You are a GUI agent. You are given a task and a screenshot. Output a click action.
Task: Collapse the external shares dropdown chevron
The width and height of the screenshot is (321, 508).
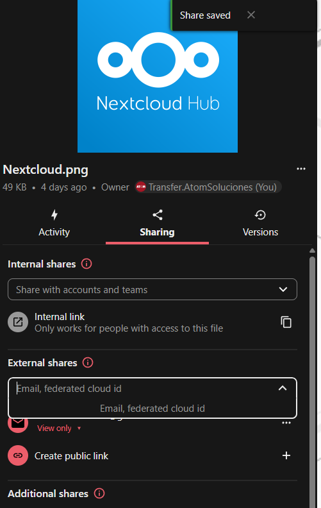283,388
